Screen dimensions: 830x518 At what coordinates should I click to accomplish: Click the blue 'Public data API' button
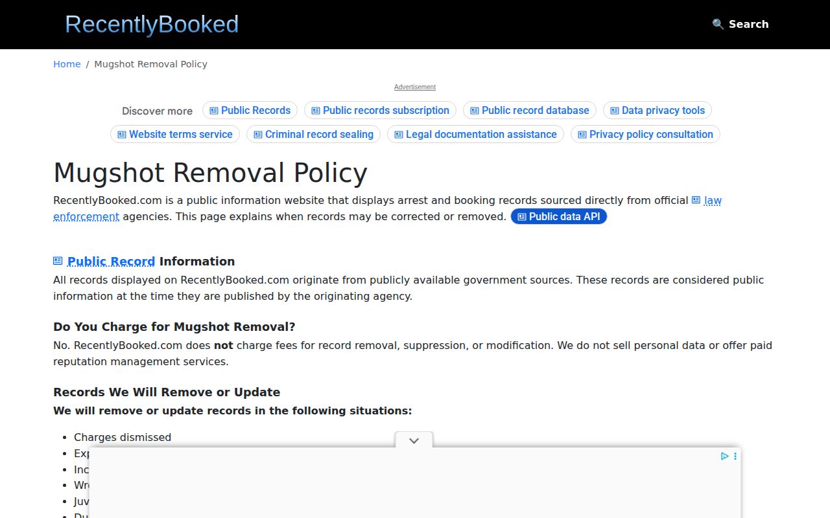click(x=559, y=216)
